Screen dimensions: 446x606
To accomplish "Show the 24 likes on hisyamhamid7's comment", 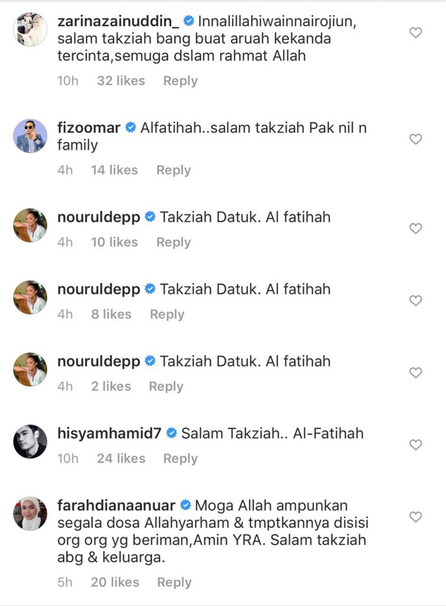I will [x=121, y=459].
